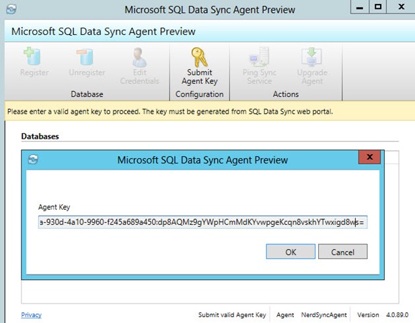Image resolution: width=415 pixels, height=323 pixels.
Task: Click the version number 4.0.89.0
Action: point(398,315)
